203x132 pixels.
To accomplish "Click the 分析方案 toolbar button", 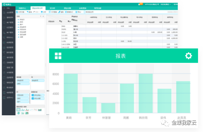I will [x=20, y=12].
